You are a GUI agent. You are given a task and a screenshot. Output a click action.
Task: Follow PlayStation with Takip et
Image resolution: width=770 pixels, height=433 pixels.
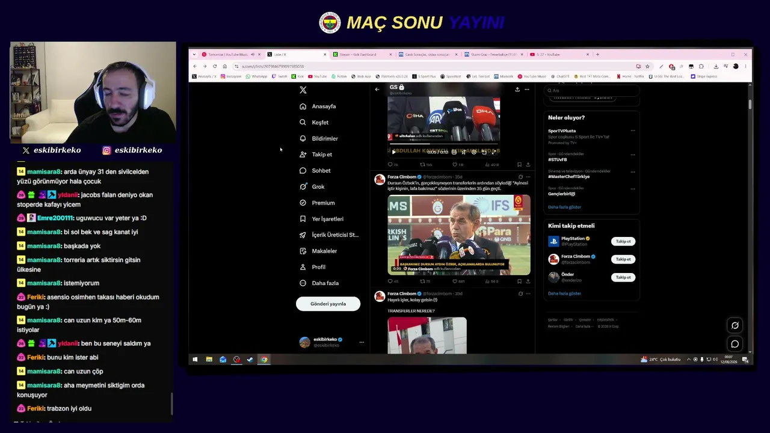623,241
